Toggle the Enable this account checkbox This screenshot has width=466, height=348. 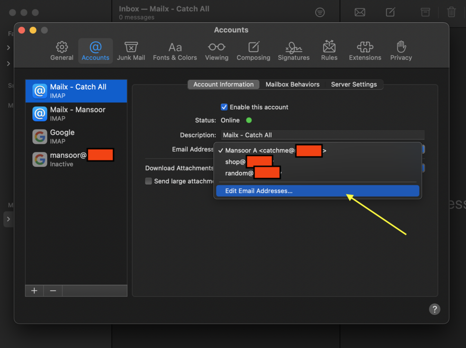[x=224, y=107]
